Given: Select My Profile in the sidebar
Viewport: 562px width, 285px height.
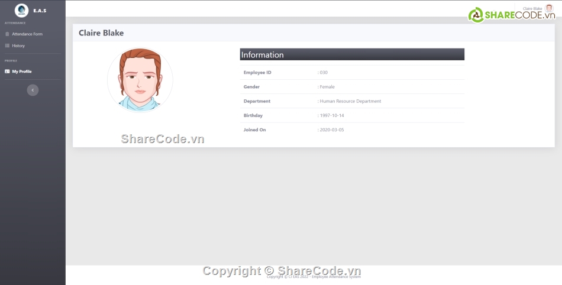Looking at the screenshot, I should pos(22,72).
